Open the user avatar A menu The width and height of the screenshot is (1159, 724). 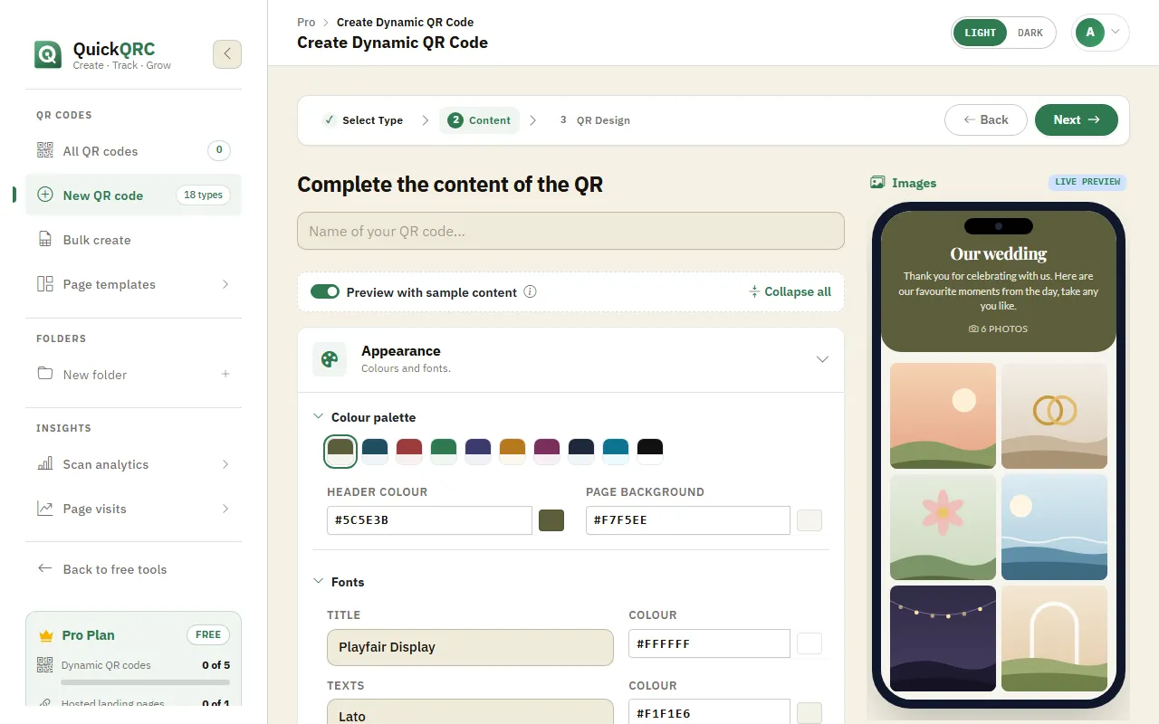click(1100, 33)
